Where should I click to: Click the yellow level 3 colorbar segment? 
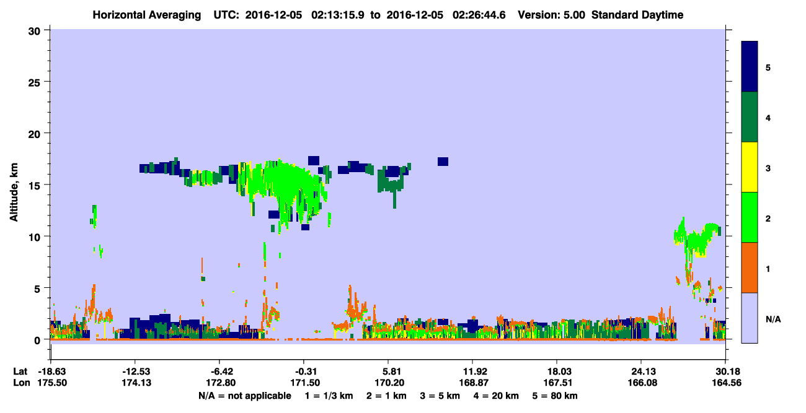coord(750,167)
